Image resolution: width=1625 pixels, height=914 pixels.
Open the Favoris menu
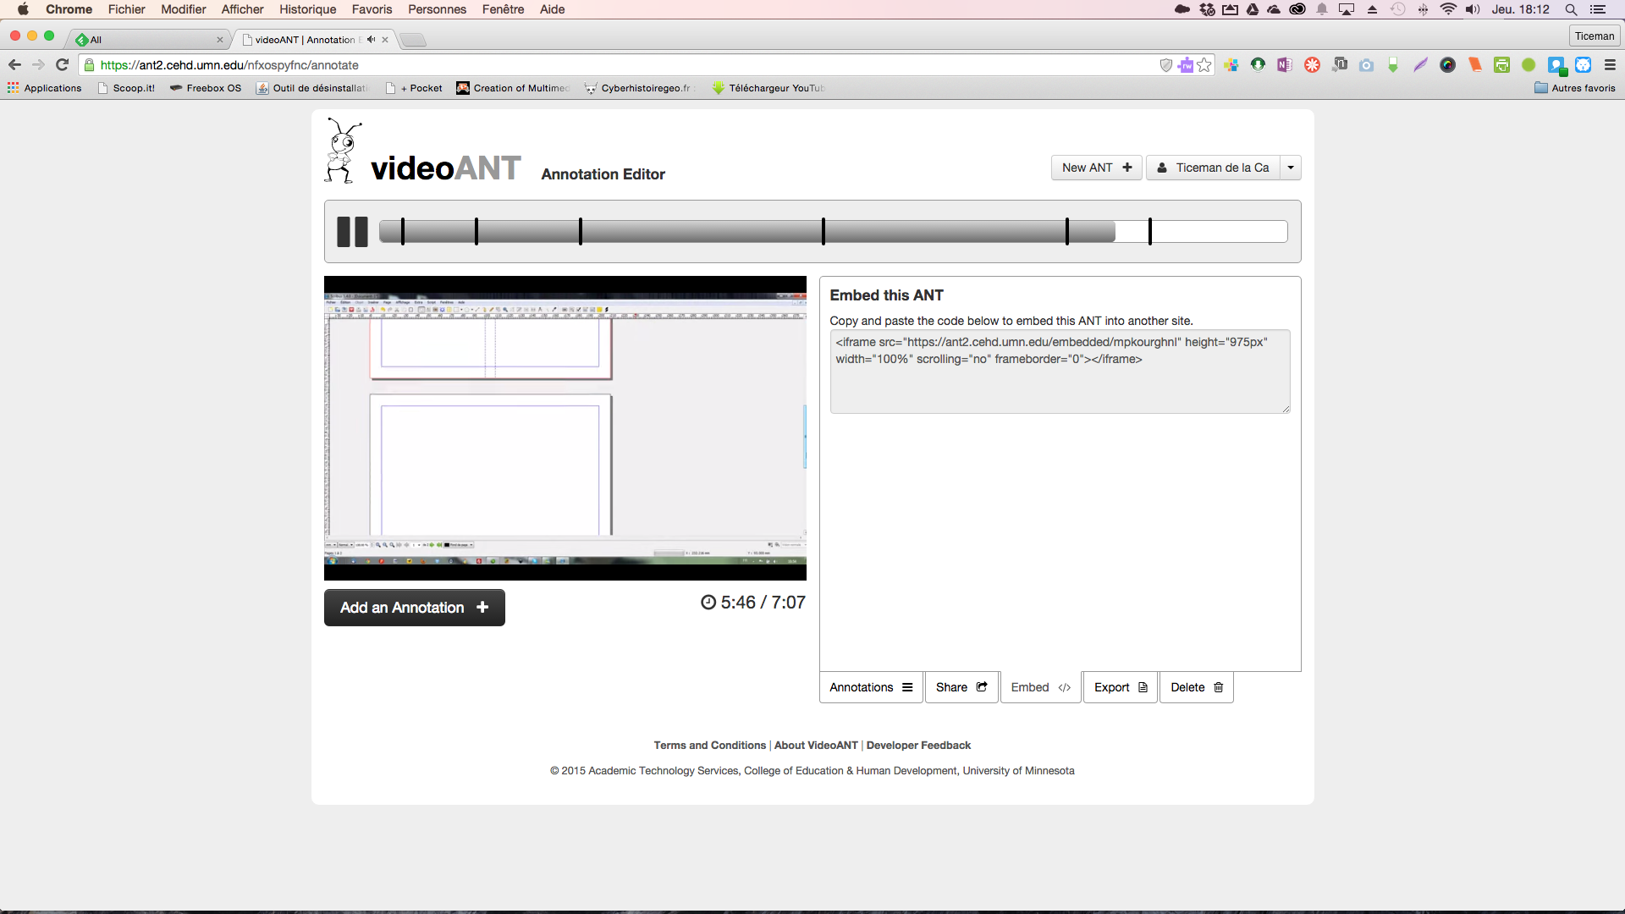372,9
